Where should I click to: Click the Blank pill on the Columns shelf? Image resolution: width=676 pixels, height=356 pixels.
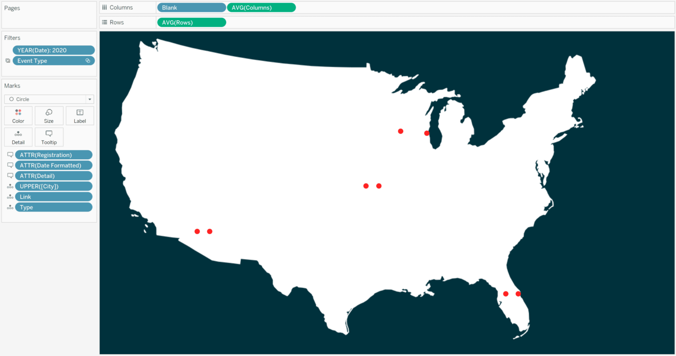coord(191,7)
